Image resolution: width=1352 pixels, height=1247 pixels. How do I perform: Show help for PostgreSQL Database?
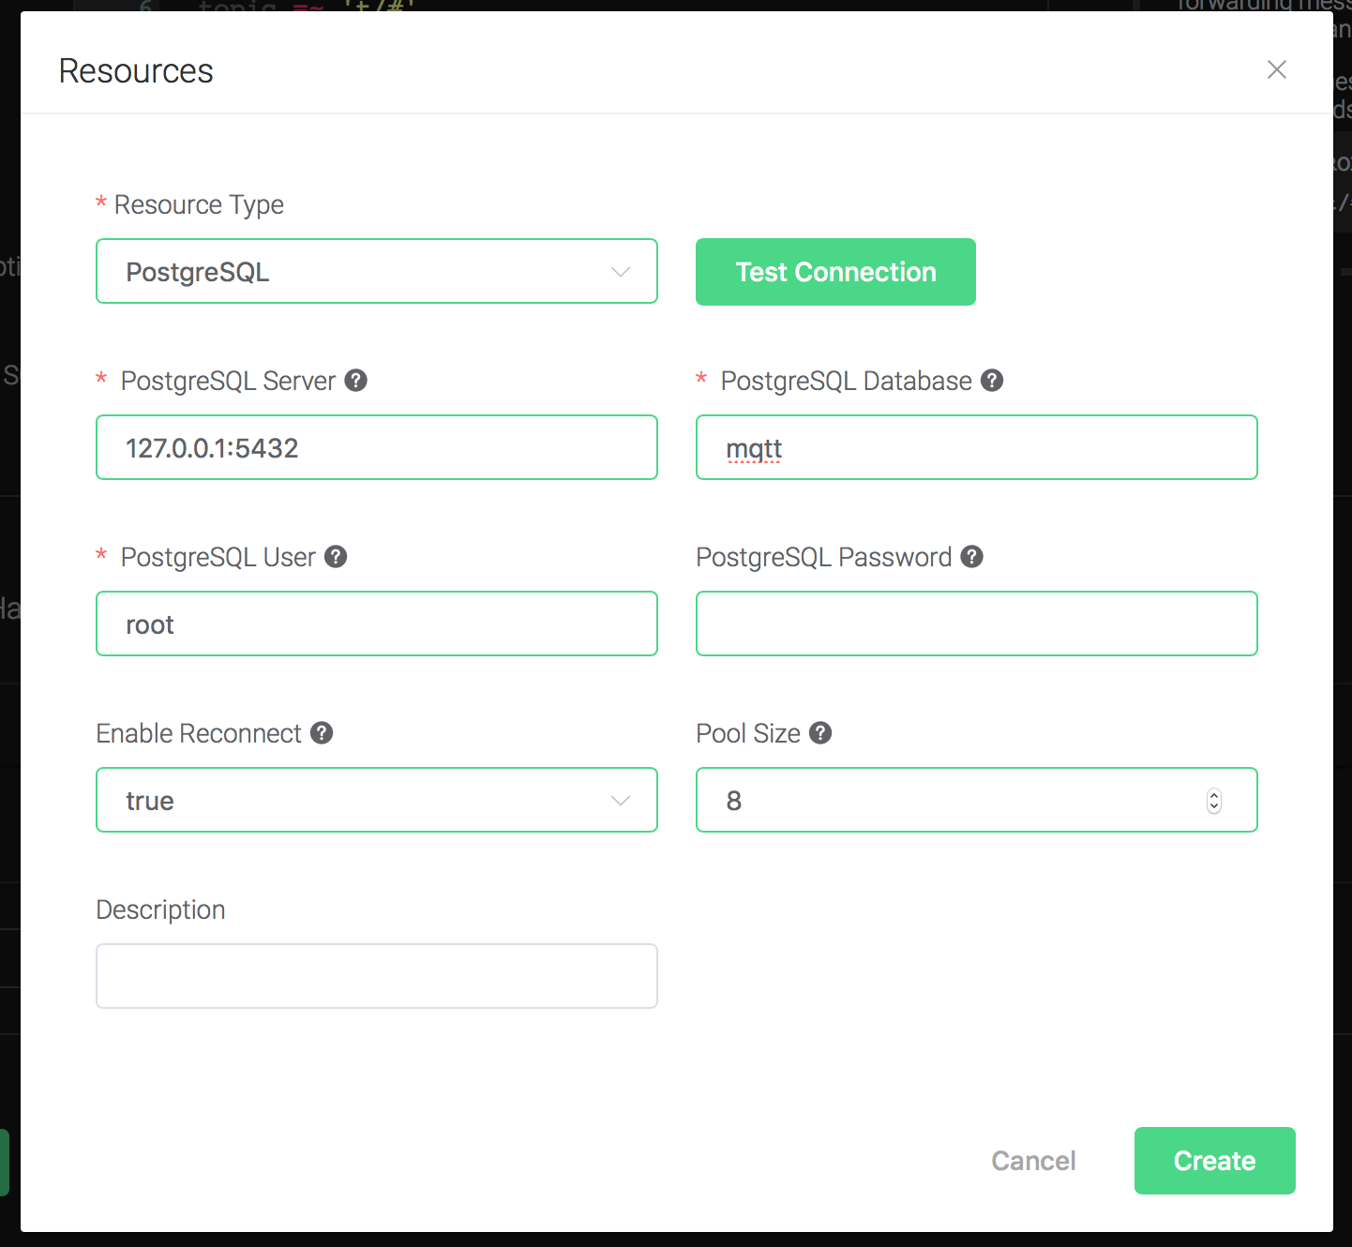(992, 381)
